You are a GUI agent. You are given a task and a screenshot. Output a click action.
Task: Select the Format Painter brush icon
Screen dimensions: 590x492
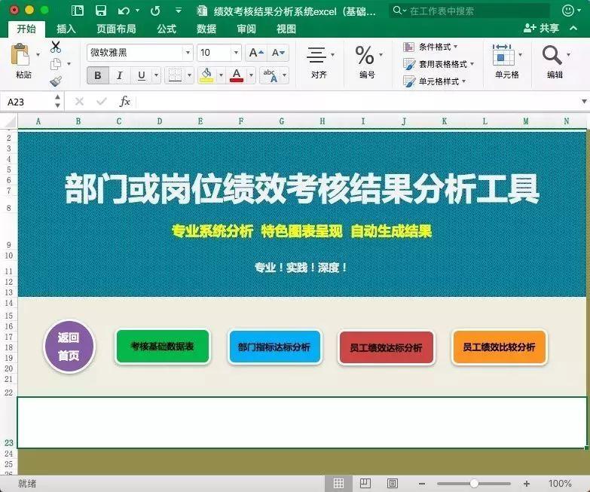click(x=56, y=81)
